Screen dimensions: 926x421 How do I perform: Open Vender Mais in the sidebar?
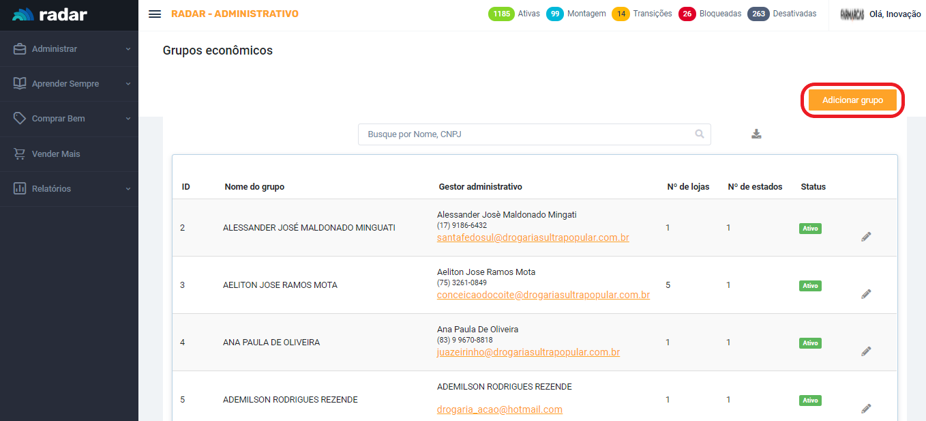[x=56, y=154]
